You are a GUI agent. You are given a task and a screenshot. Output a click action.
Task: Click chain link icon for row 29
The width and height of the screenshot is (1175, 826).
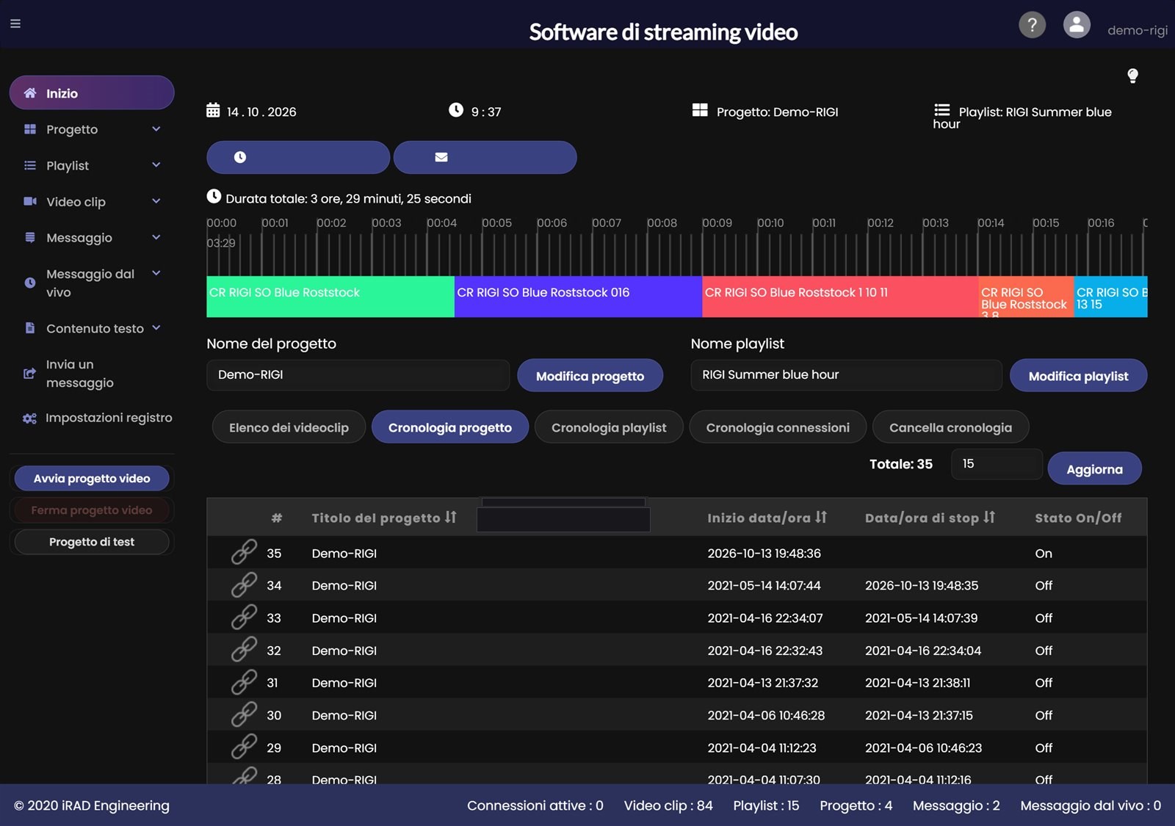pos(244,747)
